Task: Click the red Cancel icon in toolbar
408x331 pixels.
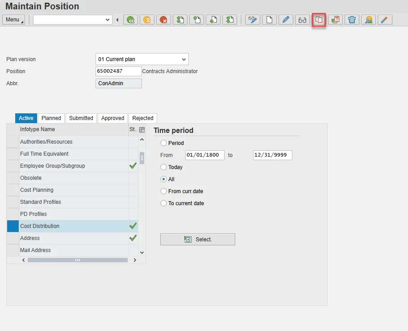Action: (163, 20)
